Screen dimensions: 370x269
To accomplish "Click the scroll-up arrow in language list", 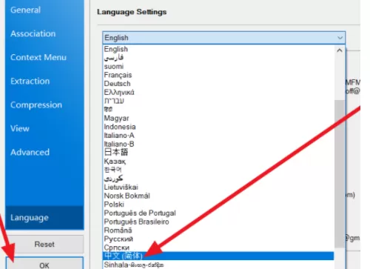I will [340, 50].
